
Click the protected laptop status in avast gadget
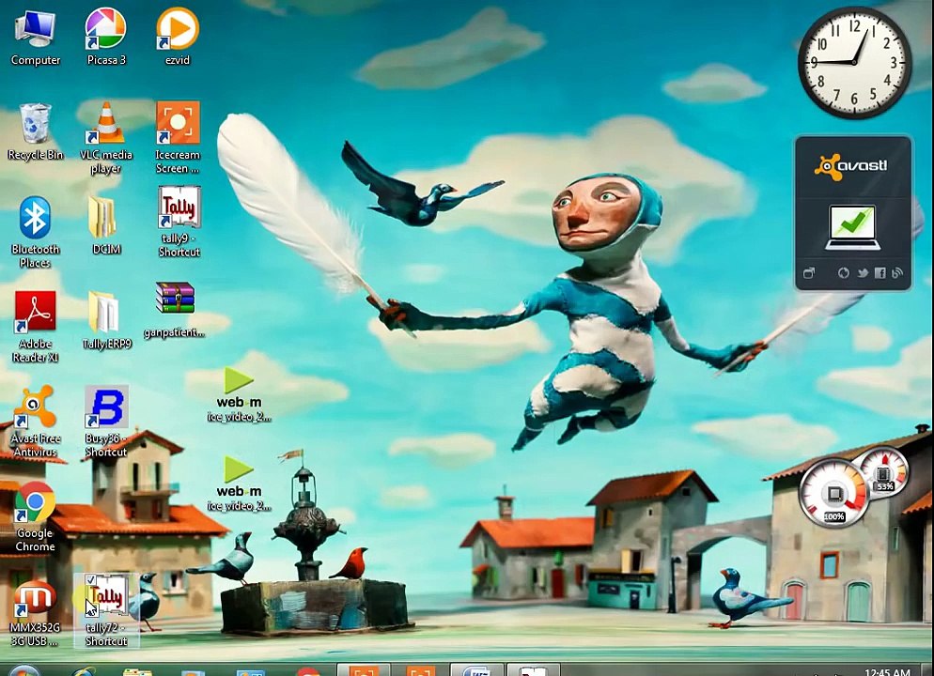pos(853,227)
